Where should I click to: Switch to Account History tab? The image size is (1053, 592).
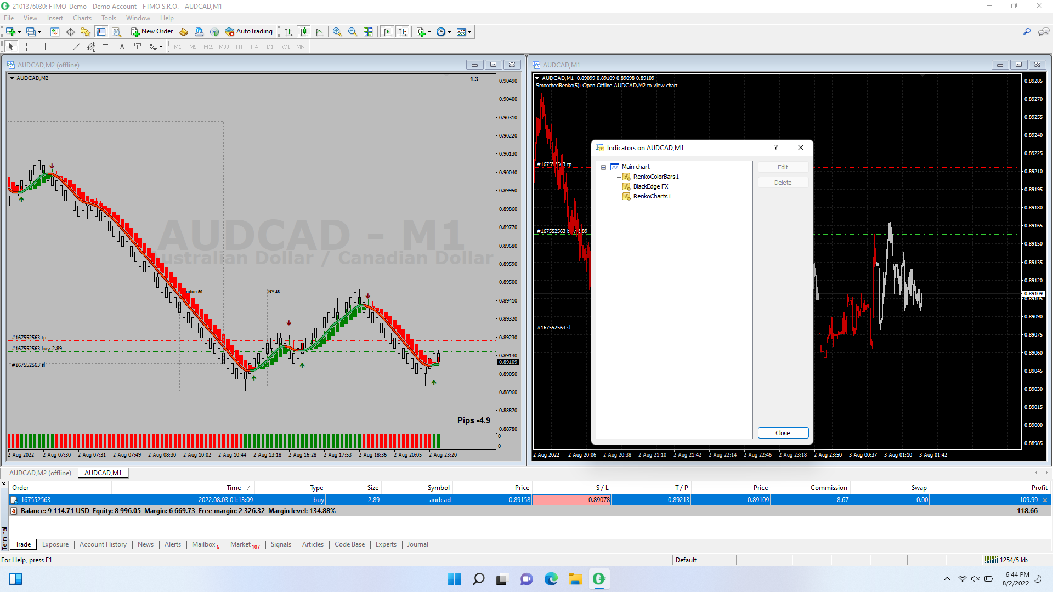103,544
